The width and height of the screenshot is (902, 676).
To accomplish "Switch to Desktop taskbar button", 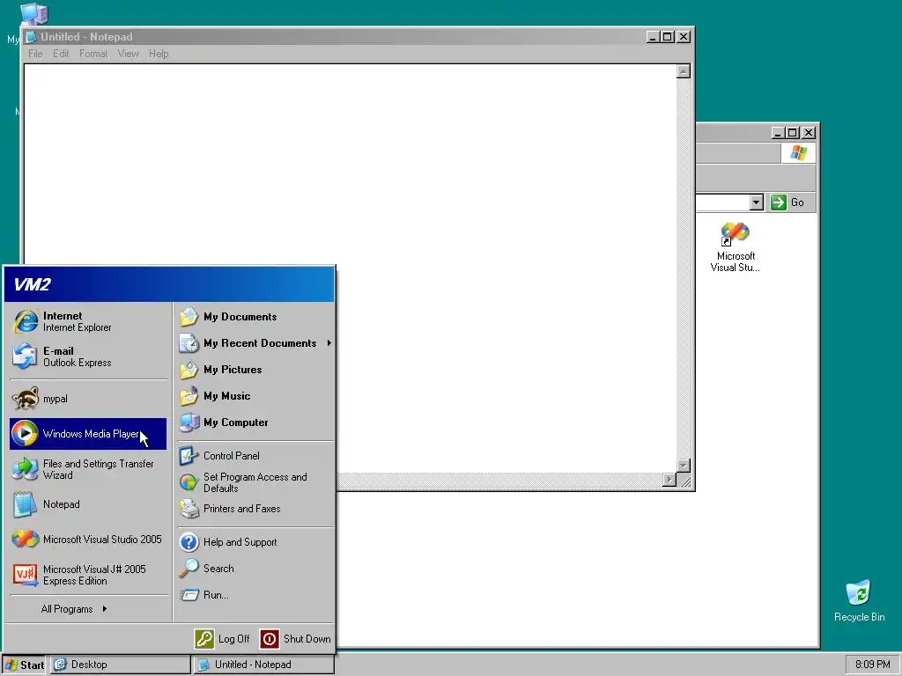I will click(x=120, y=665).
